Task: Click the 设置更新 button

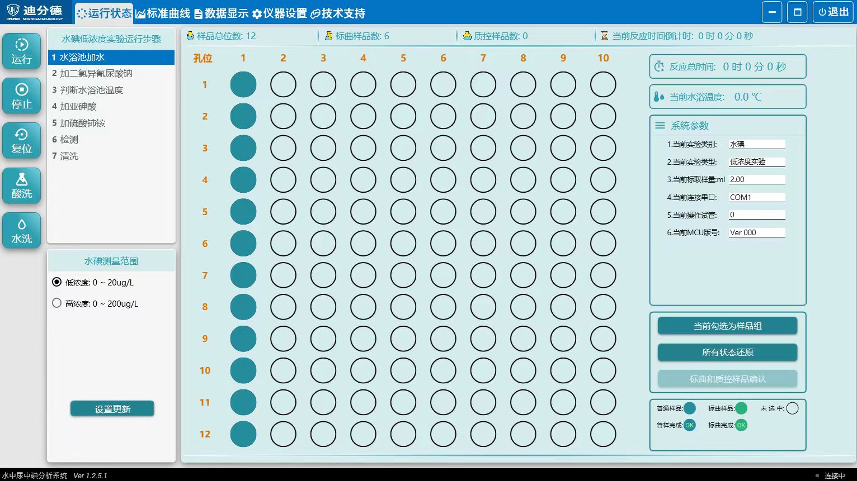Action: 112,409
